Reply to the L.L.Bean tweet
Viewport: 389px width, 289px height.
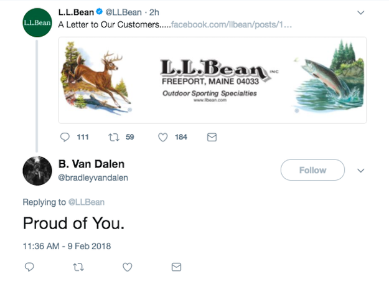click(65, 137)
